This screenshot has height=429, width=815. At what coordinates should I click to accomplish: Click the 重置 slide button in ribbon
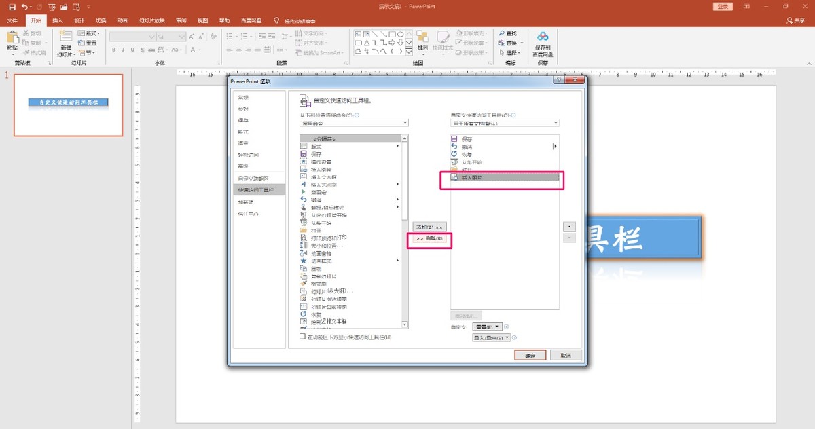87,42
